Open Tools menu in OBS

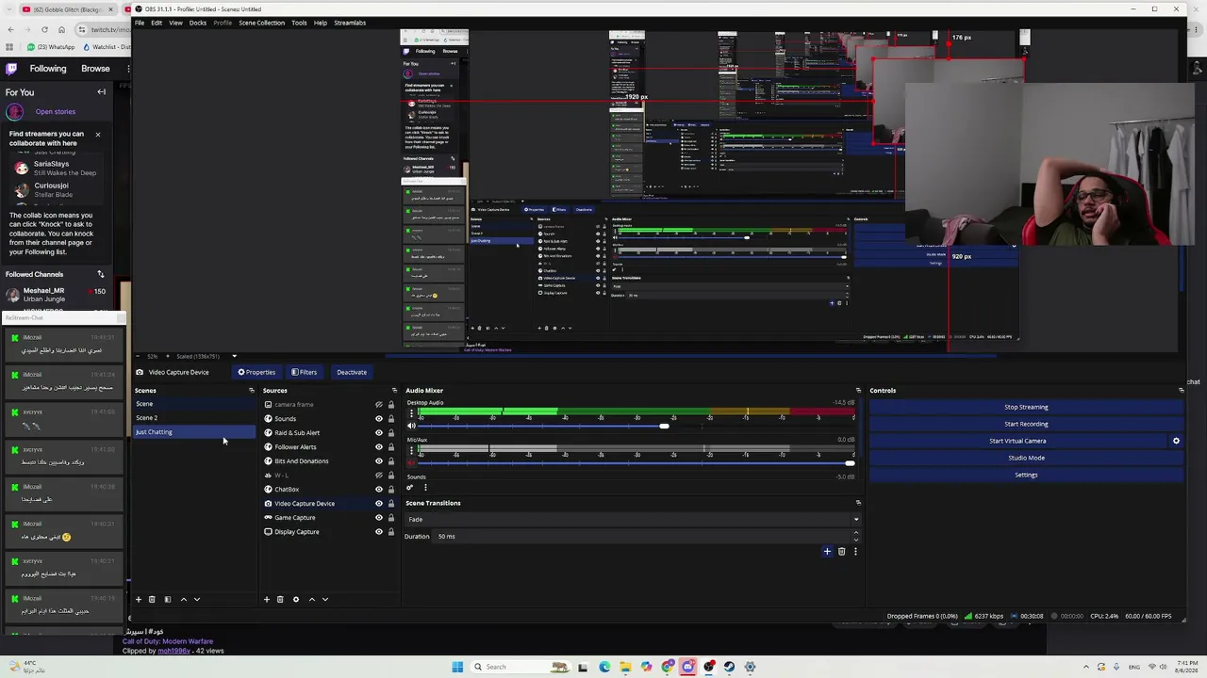coord(299,23)
